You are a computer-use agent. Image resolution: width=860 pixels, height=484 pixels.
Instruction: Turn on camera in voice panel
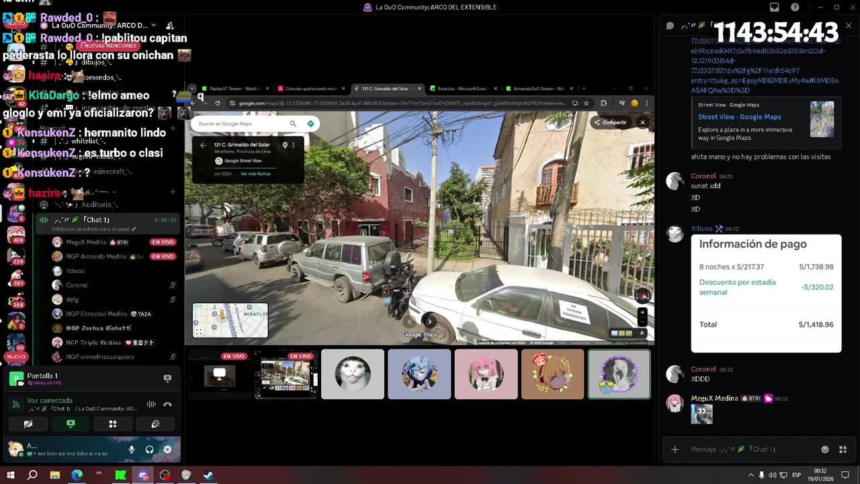coord(28,424)
